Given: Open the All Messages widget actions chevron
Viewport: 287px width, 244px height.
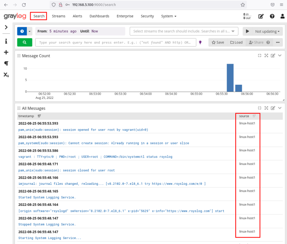Looking at the screenshot, I should (x=280, y=108).
